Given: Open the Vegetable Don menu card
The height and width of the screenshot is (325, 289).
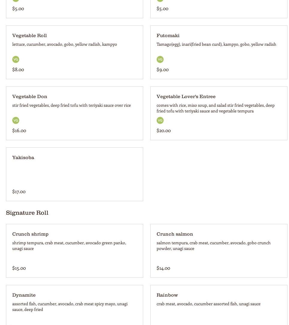Looking at the screenshot, I should coord(75,113).
